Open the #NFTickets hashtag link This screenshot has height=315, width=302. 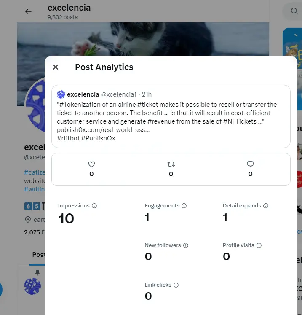240,121
